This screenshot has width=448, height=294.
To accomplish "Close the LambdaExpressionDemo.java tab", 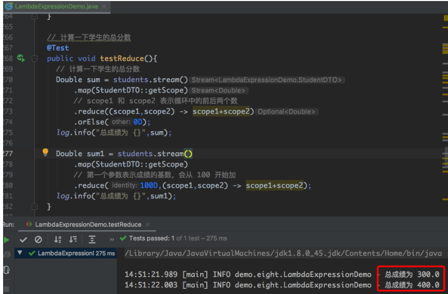I will (x=104, y=6).
